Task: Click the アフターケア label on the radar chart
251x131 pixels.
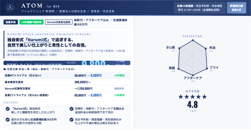Action: (x=193, y=77)
